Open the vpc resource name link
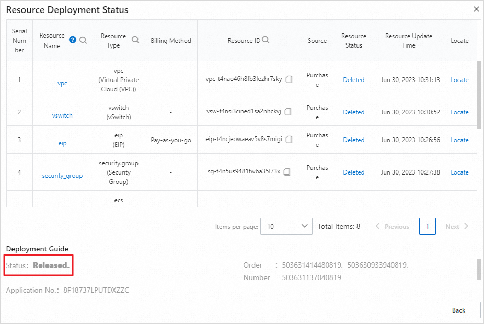Screen dimensions: 484x324 point(62,83)
